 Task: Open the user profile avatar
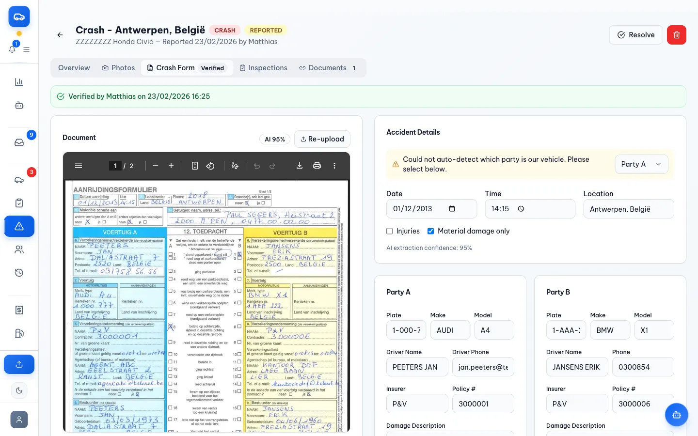point(19,420)
